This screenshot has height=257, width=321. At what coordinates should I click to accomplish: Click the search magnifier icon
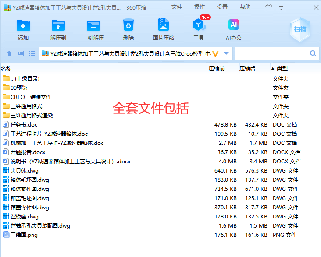(313, 53)
